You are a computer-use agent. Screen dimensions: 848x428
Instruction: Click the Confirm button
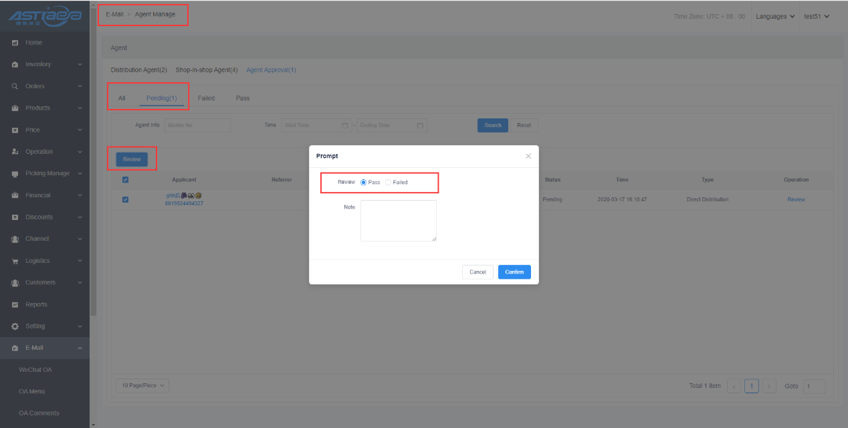point(514,272)
